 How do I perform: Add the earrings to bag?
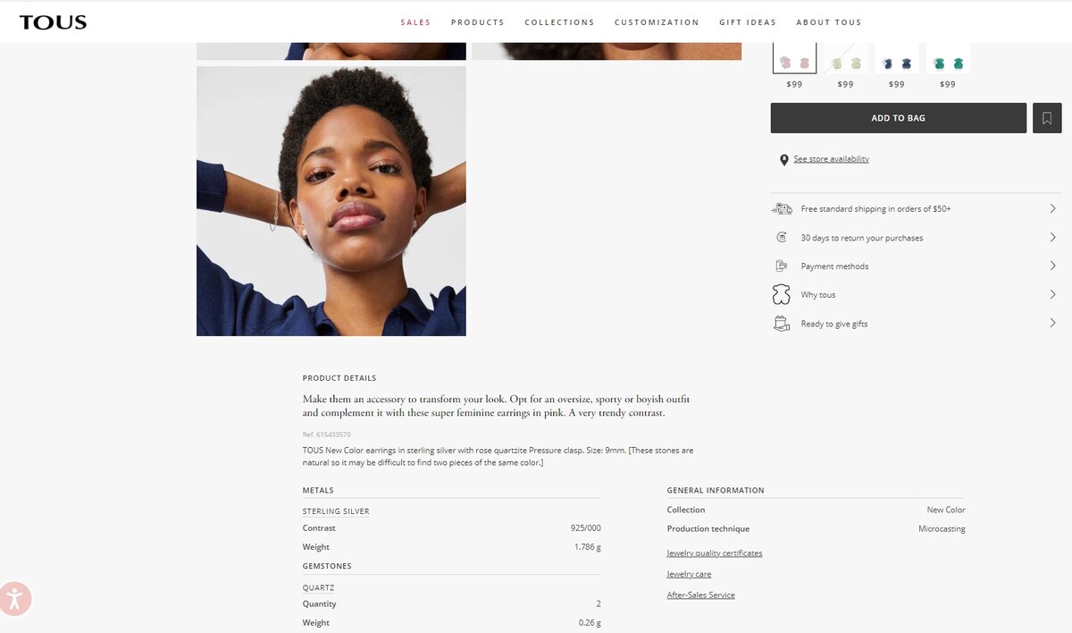899,118
